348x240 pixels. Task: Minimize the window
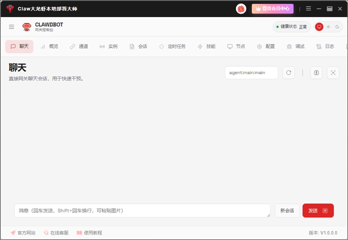point(319,9)
